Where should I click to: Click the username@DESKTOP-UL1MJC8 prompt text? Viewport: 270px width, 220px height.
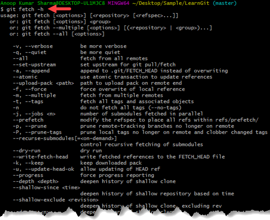[x=53, y=3]
